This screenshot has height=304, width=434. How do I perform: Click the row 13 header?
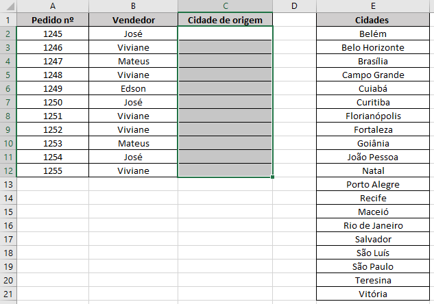coord(8,184)
